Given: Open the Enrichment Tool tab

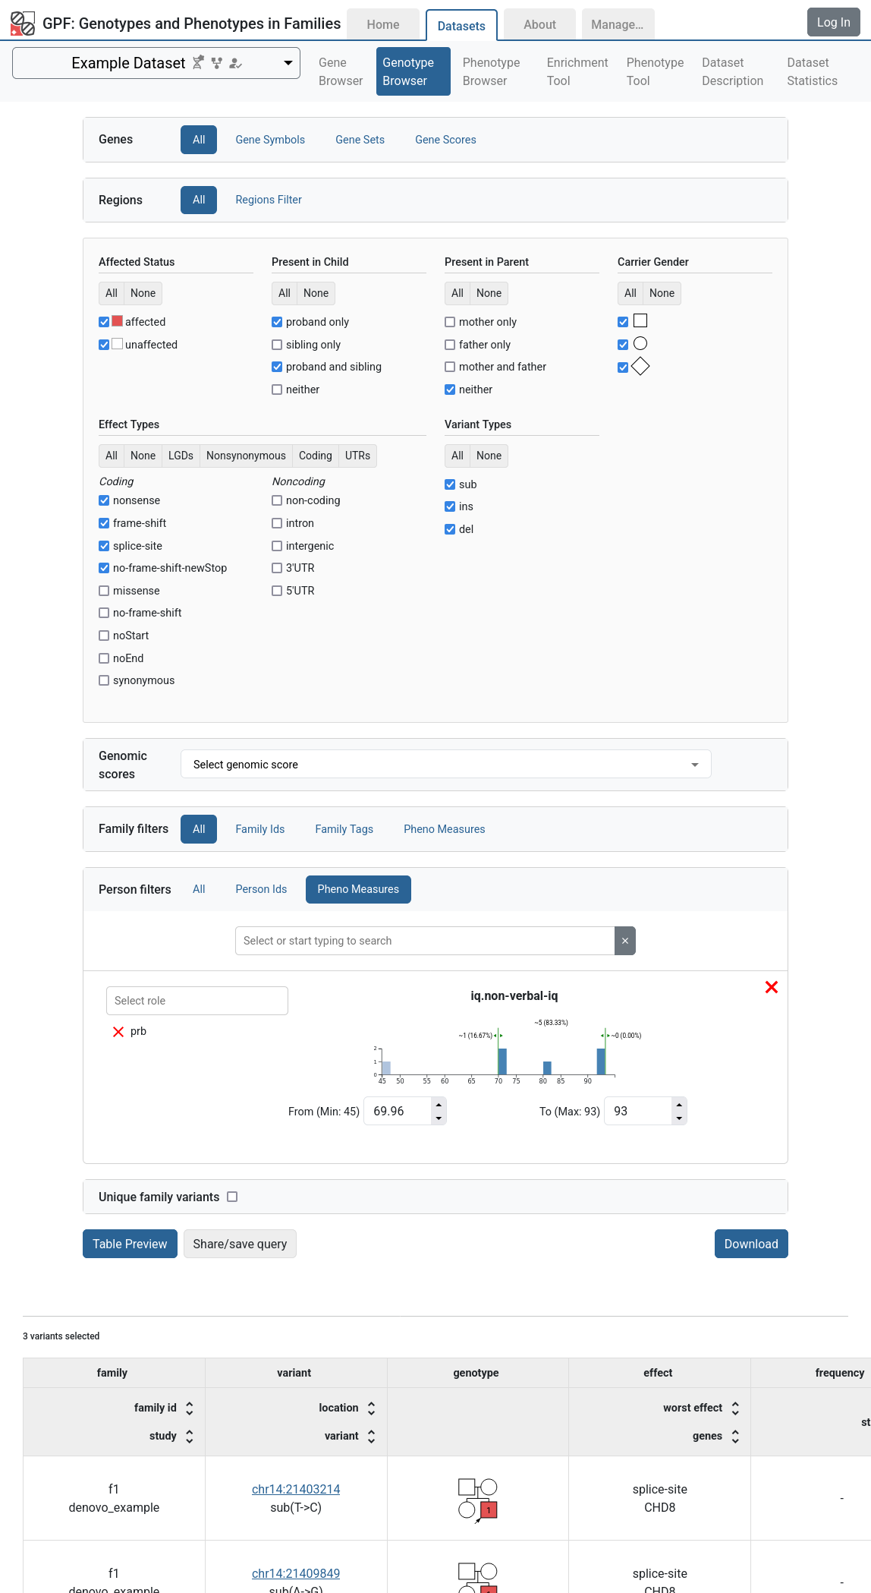Looking at the screenshot, I should (577, 71).
